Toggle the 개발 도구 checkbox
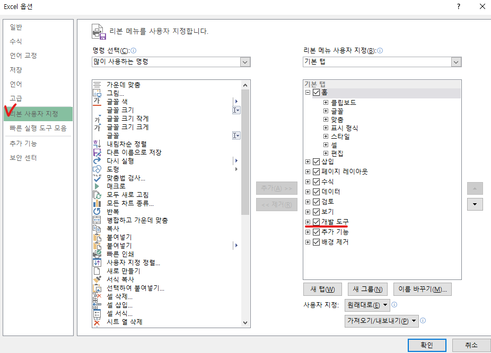The width and height of the screenshot is (491, 353). coord(316,222)
